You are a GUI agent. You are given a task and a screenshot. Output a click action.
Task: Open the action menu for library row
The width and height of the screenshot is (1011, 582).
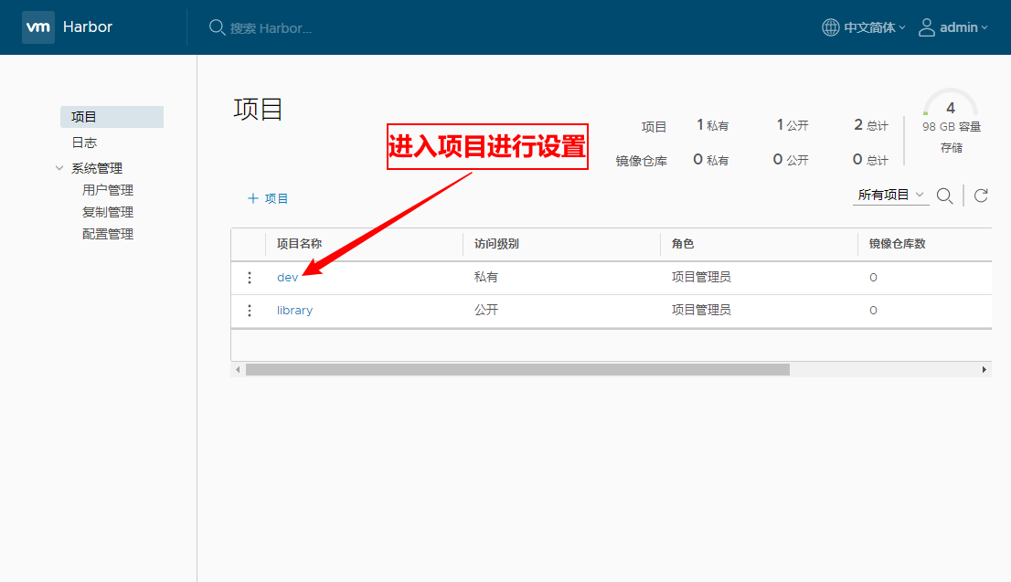click(250, 311)
